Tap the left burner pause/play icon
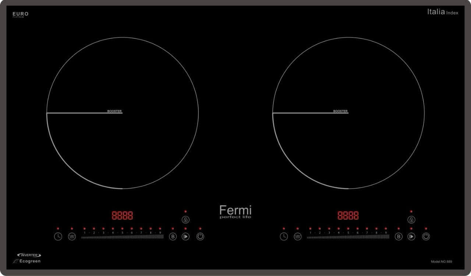Screen dimensions: 471x276 click(x=186, y=237)
